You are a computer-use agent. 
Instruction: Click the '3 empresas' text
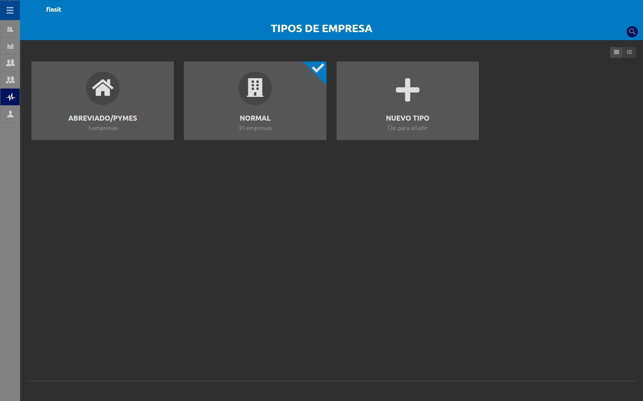102,128
